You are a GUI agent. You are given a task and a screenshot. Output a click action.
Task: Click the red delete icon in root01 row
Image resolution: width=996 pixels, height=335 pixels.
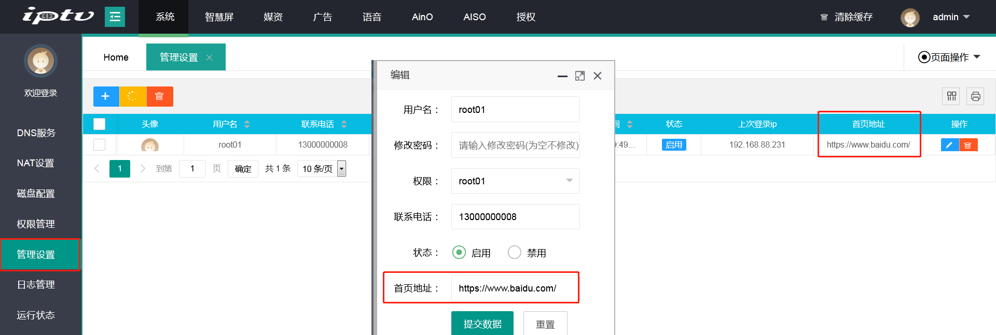tap(968, 145)
